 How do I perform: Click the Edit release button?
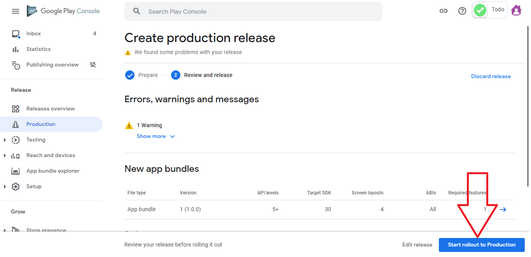[x=417, y=245]
